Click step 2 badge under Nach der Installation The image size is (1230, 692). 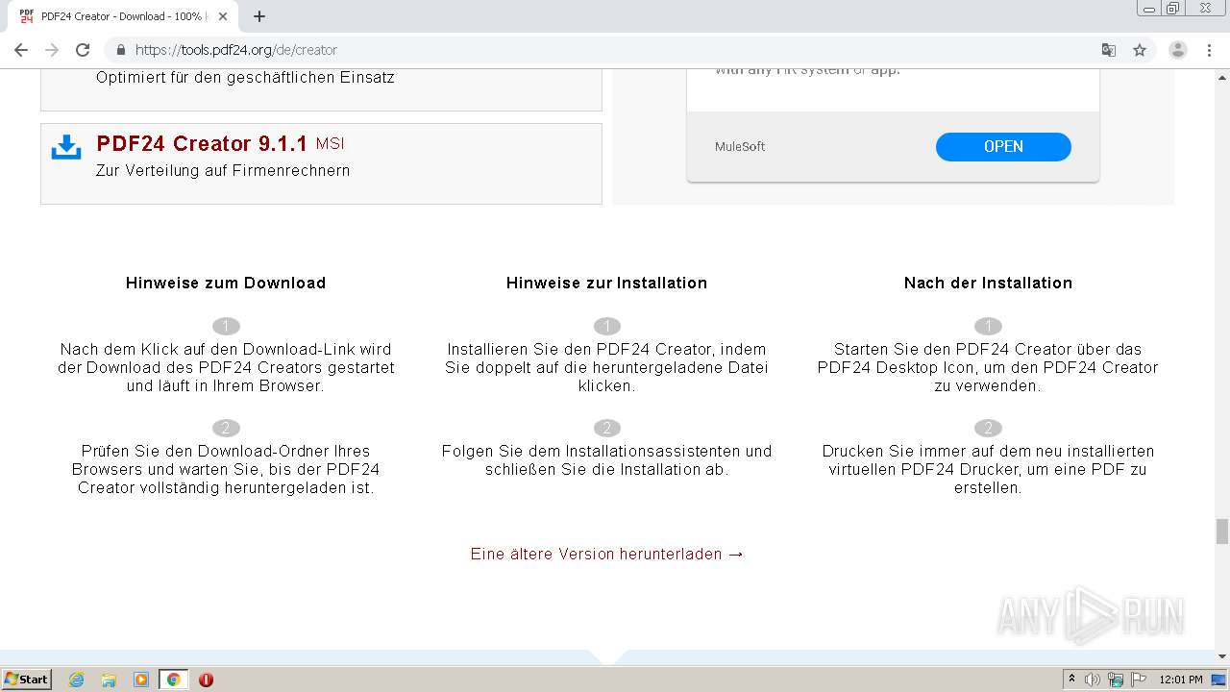click(988, 428)
